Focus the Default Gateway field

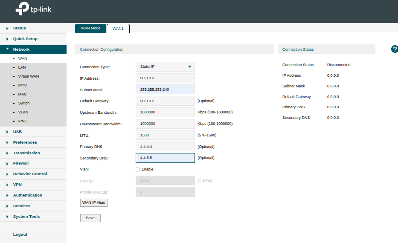tap(165, 101)
